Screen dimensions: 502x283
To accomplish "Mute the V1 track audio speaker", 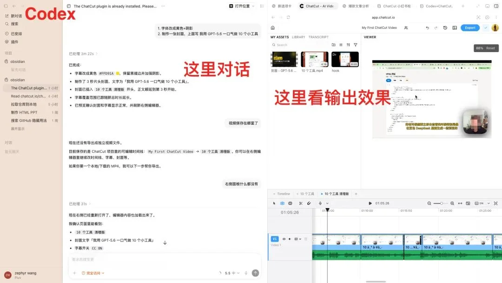I will pyautogui.click(x=290, y=239).
